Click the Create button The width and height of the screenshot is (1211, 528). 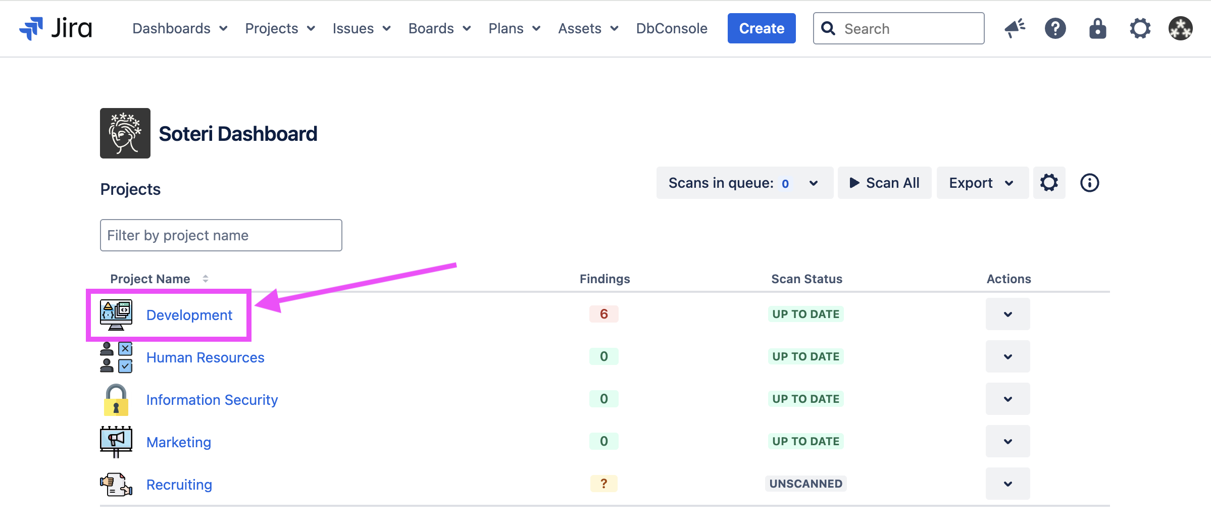(x=761, y=28)
